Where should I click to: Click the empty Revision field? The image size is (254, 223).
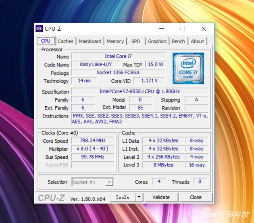(196, 107)
